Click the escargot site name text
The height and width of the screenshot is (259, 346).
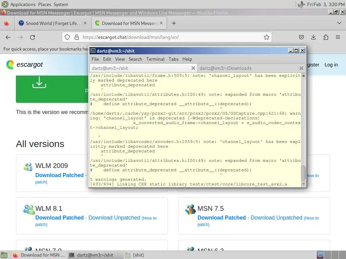30,64
